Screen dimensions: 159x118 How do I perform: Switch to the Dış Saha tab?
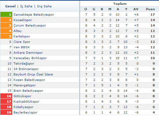click(44, 6)
